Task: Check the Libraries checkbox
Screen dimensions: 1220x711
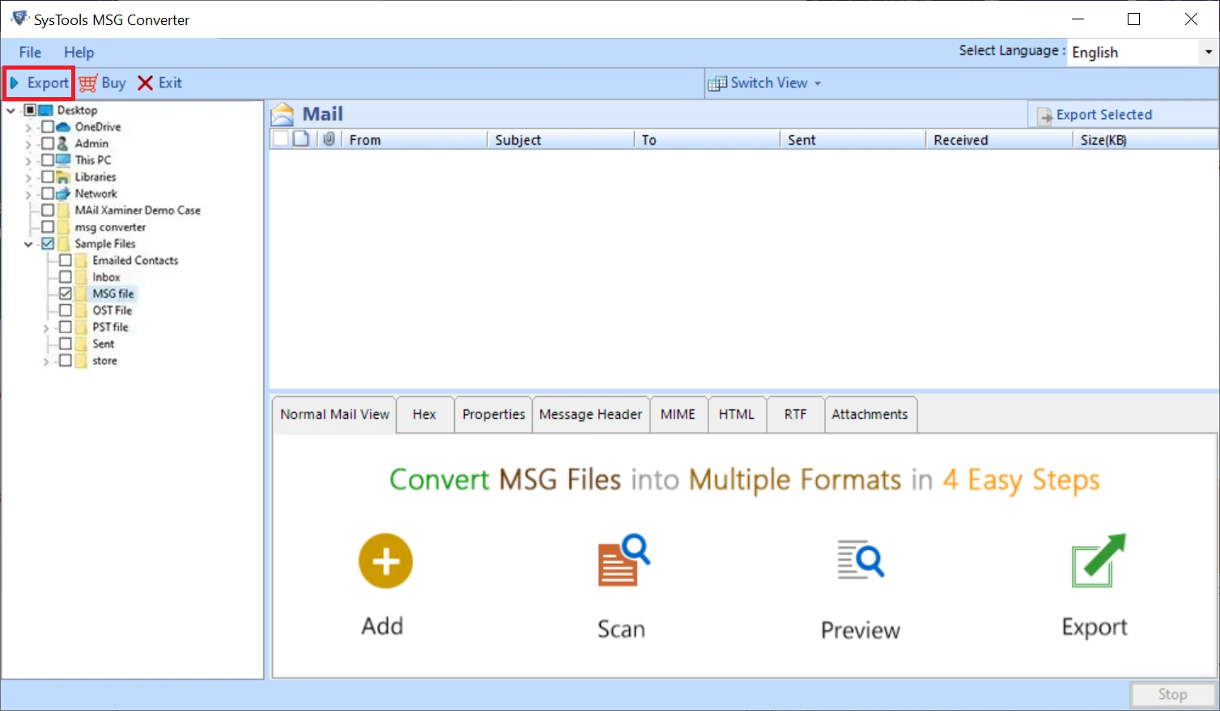Action: [x=48, y=177]
